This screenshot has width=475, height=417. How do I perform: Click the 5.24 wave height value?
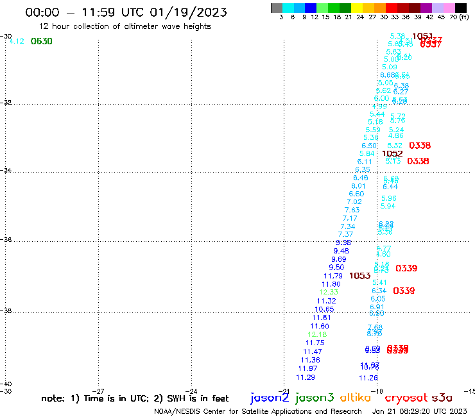(x=397, y=130)
